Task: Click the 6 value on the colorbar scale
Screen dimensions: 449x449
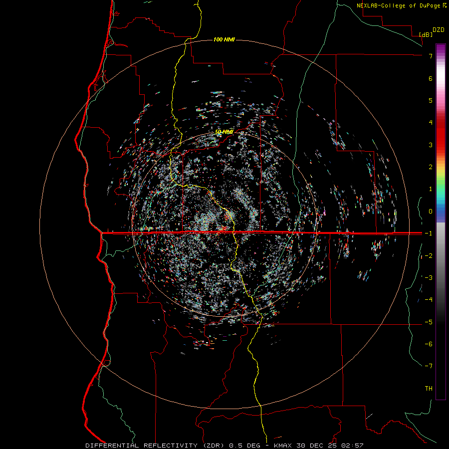Action: 431,78
